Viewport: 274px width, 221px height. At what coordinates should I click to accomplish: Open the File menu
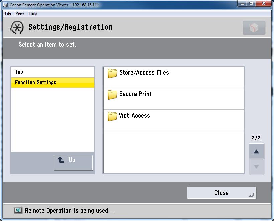tap(8, 13)
